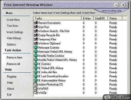
Task: Click Remove All under Task Action
Action: click(x=13, y=64)
